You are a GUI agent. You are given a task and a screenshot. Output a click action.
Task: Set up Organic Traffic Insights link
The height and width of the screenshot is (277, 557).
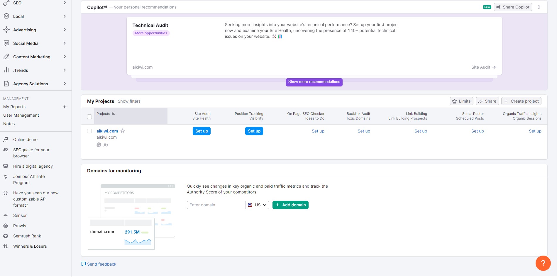click(535, 131)
